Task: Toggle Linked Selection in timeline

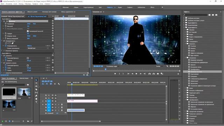Action: pos(51,84)
